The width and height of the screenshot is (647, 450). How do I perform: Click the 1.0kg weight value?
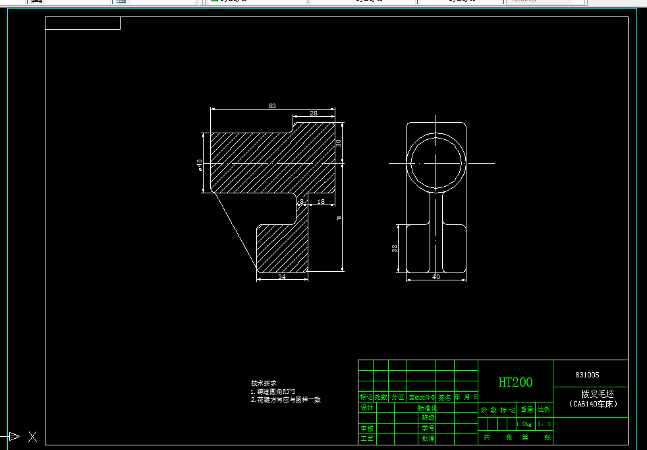[x=524, y=424]
